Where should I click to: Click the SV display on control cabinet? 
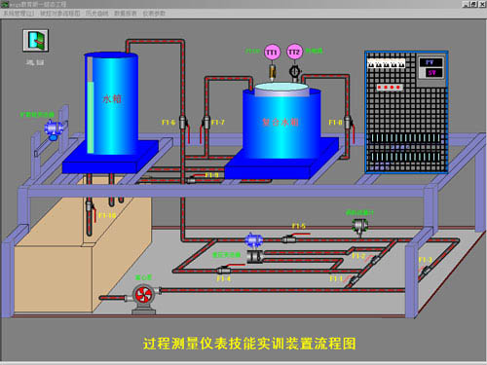coord(431,73)
